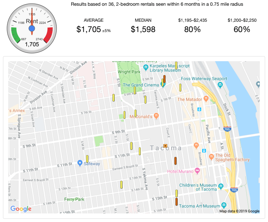Click the Foss Waterway Seaport pin icon

[220, 85]
